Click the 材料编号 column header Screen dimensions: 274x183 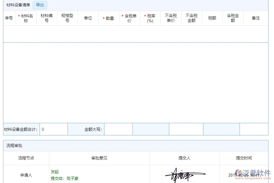click(46, 18)
